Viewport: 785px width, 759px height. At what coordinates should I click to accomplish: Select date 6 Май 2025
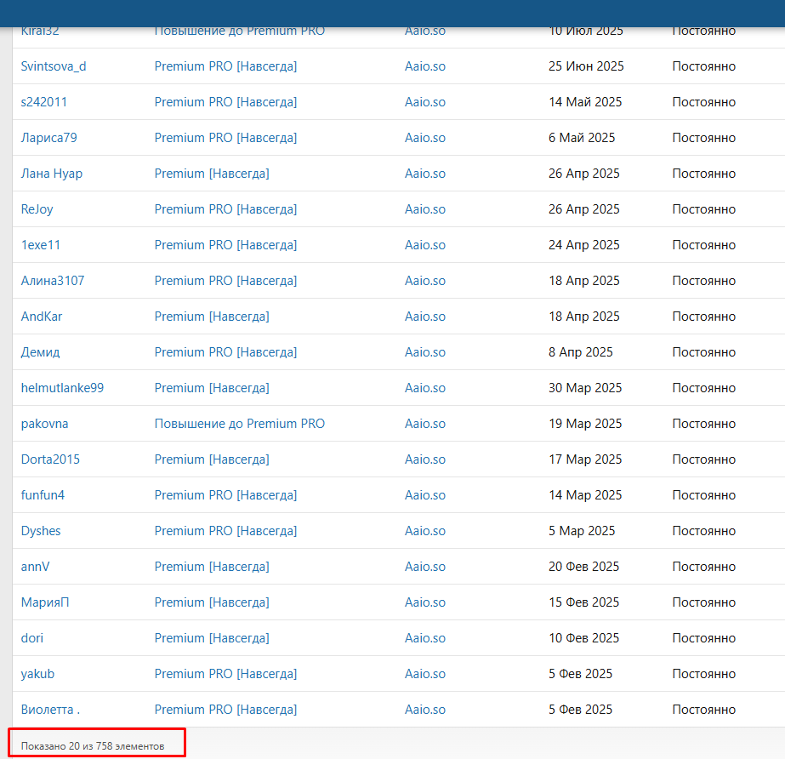tap(582, 137)
